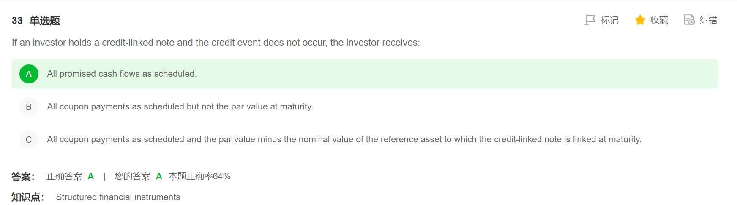The image size is (737, 205).
Task: Select the option C circle
Action: coord(29,140)
